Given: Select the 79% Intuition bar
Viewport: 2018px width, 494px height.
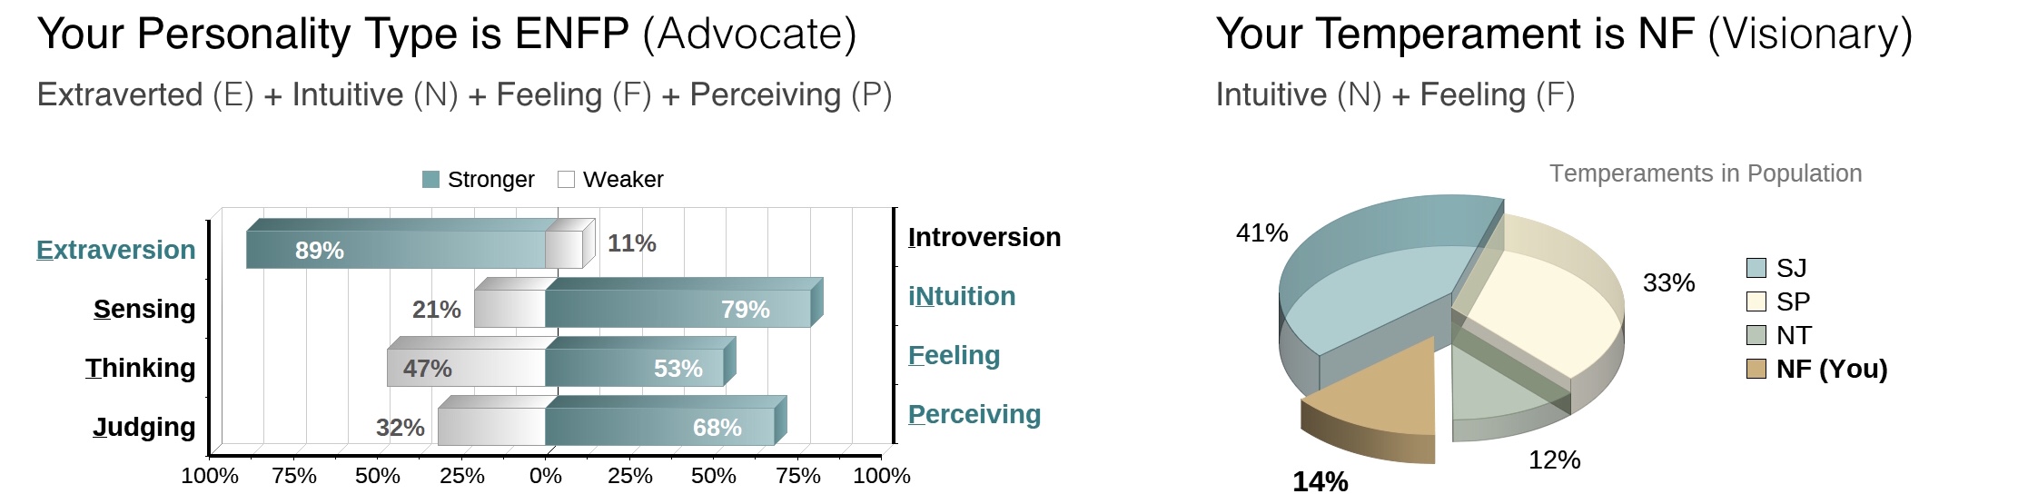Looking at the screenshot, I should 677,309.
